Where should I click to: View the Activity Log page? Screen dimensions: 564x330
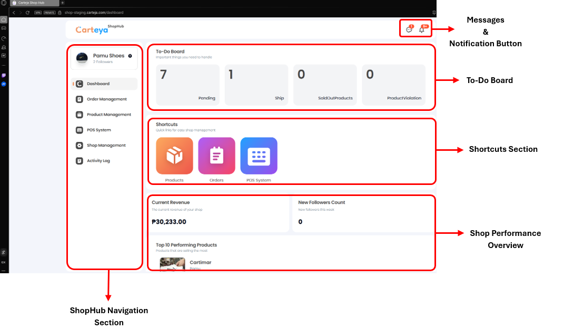click(98, 161)
